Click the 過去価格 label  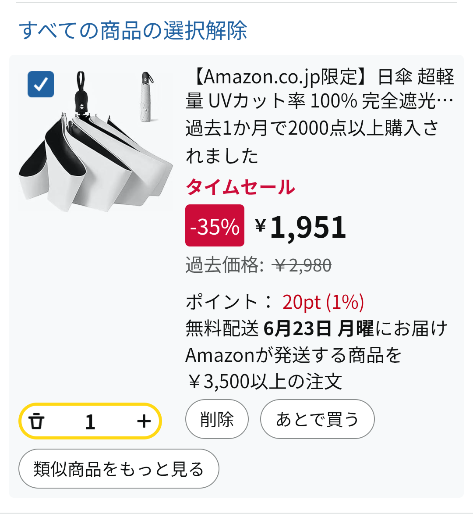[x=224, y=265]
